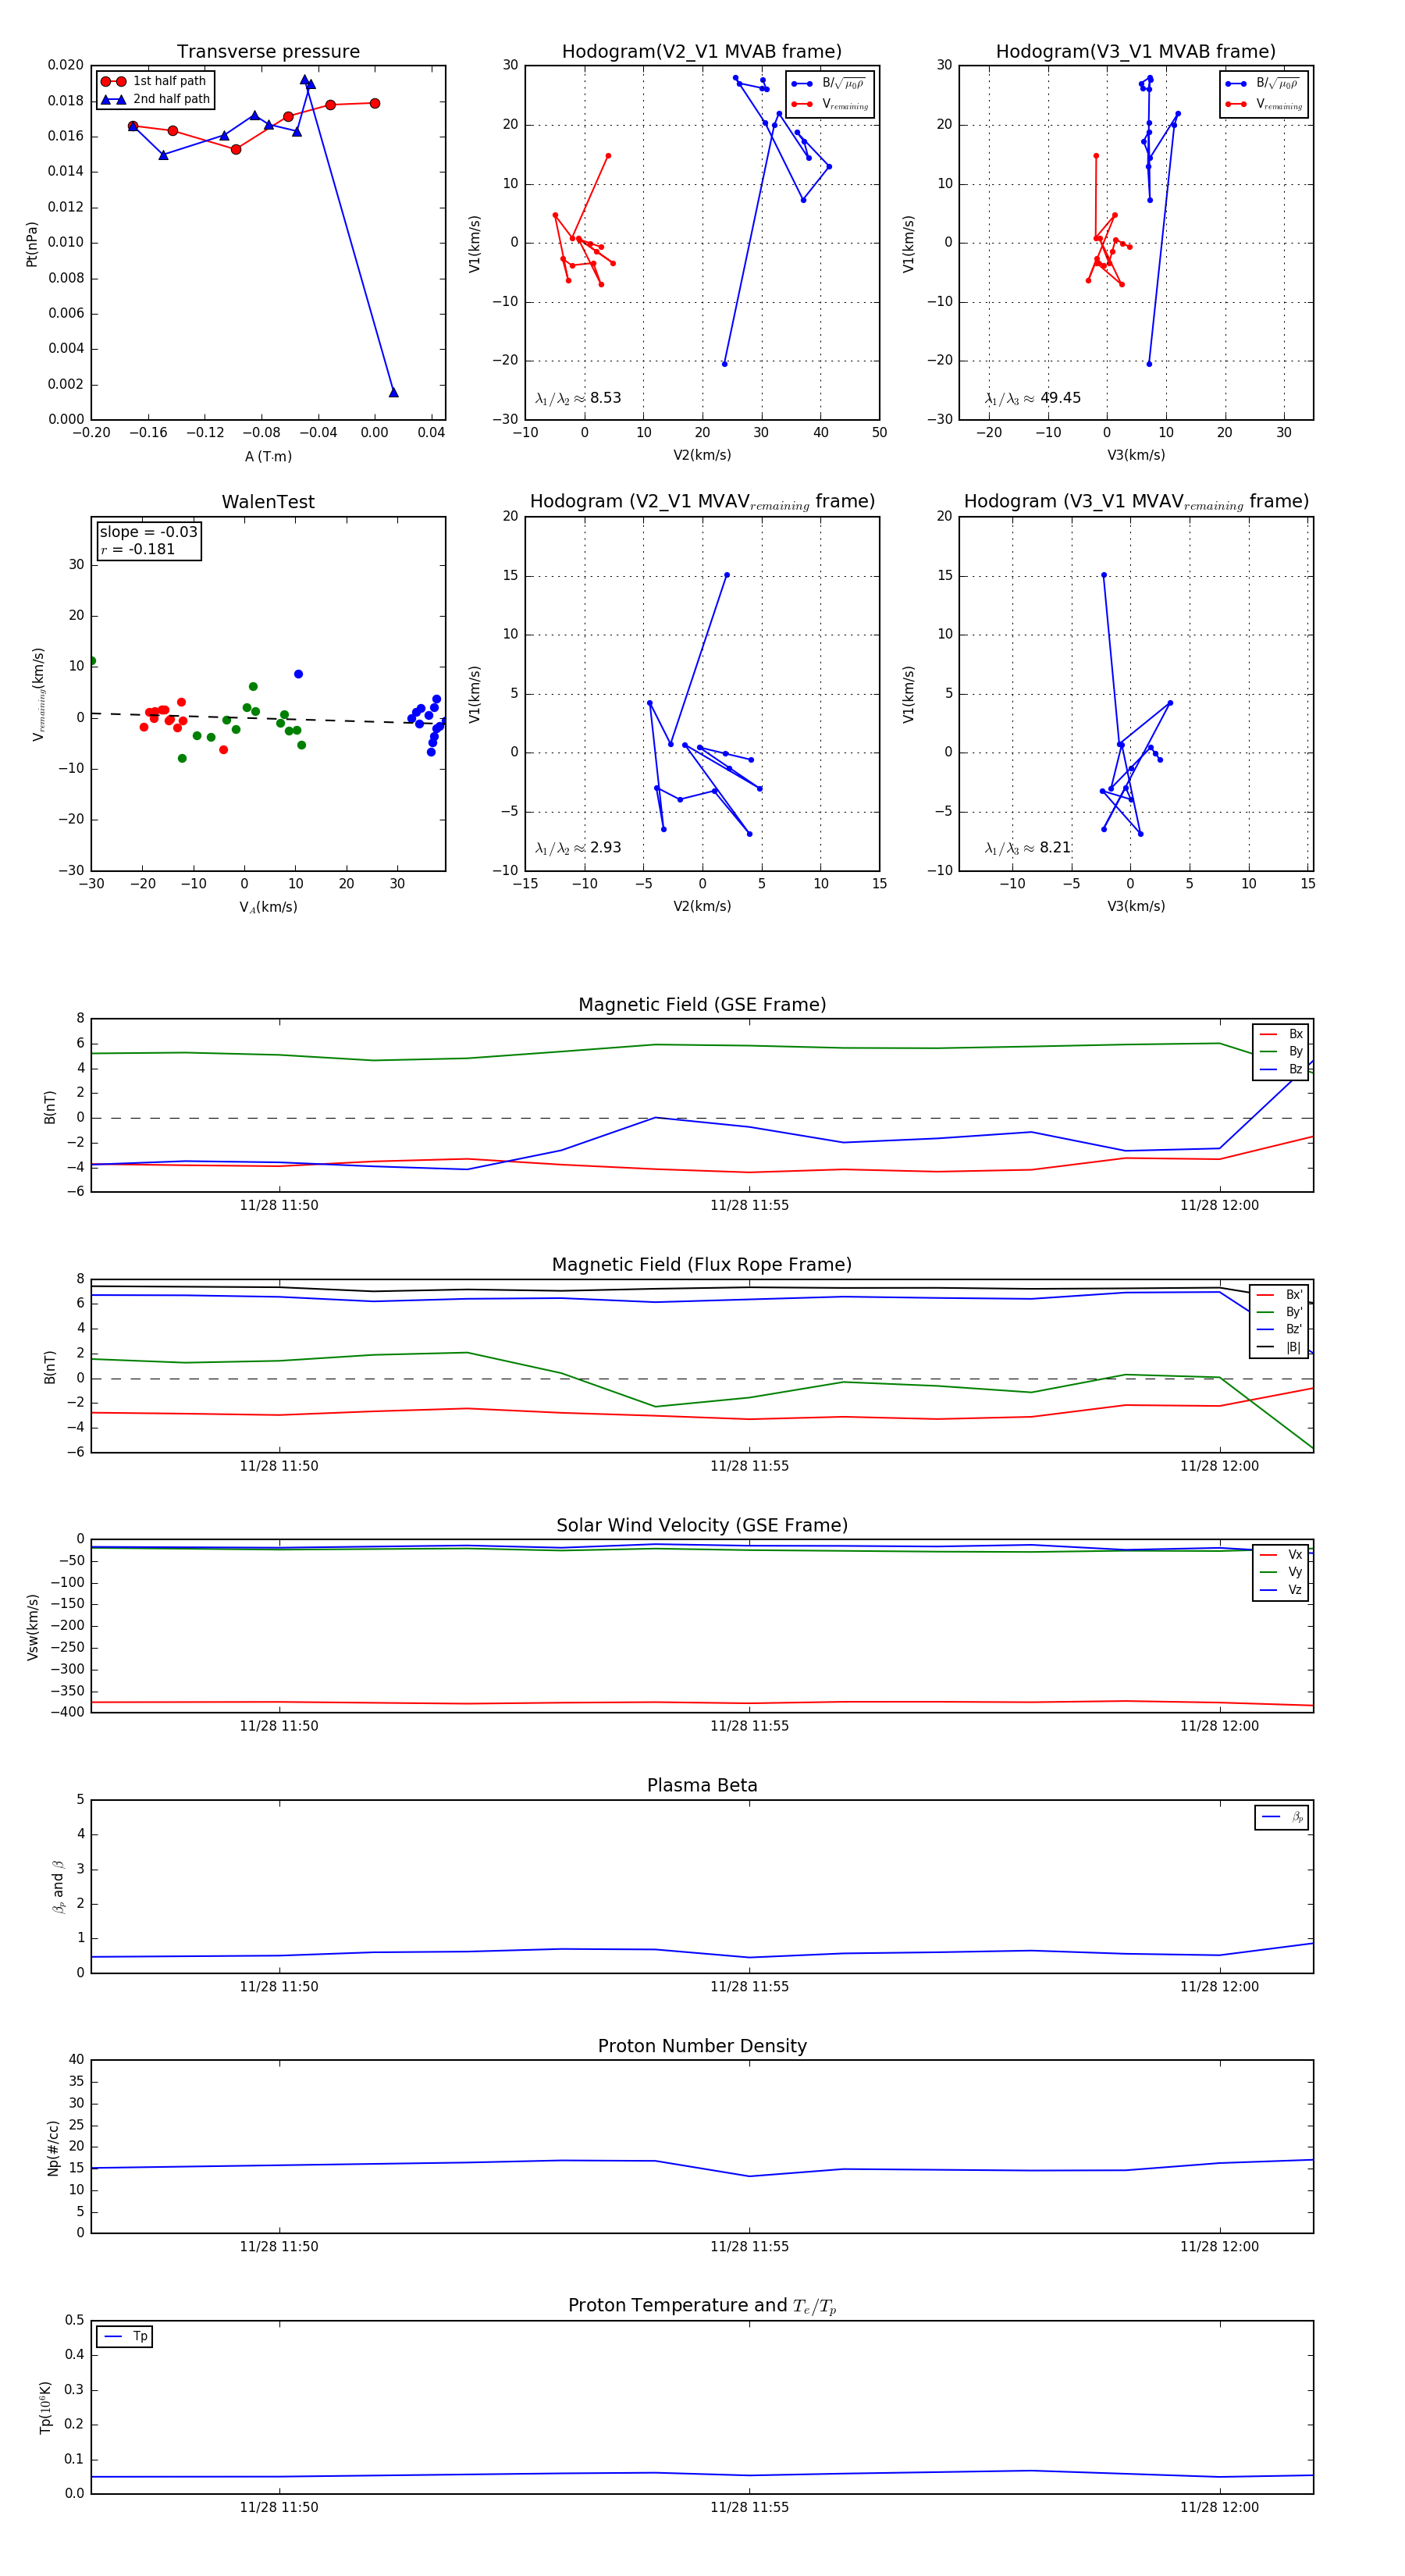Select the βp legend entry in Plasma Beta plot
Screen dimensions: 1405x2576
click(1282, 1817)
